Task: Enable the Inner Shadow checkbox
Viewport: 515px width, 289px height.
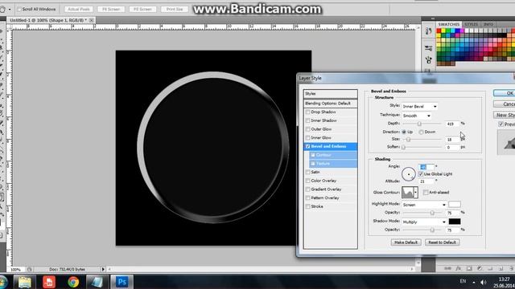Action: coord(307,120)
